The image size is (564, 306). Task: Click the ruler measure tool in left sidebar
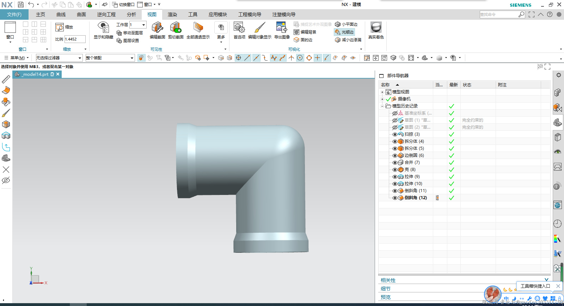pyautogui.click(x=6, y=79)
